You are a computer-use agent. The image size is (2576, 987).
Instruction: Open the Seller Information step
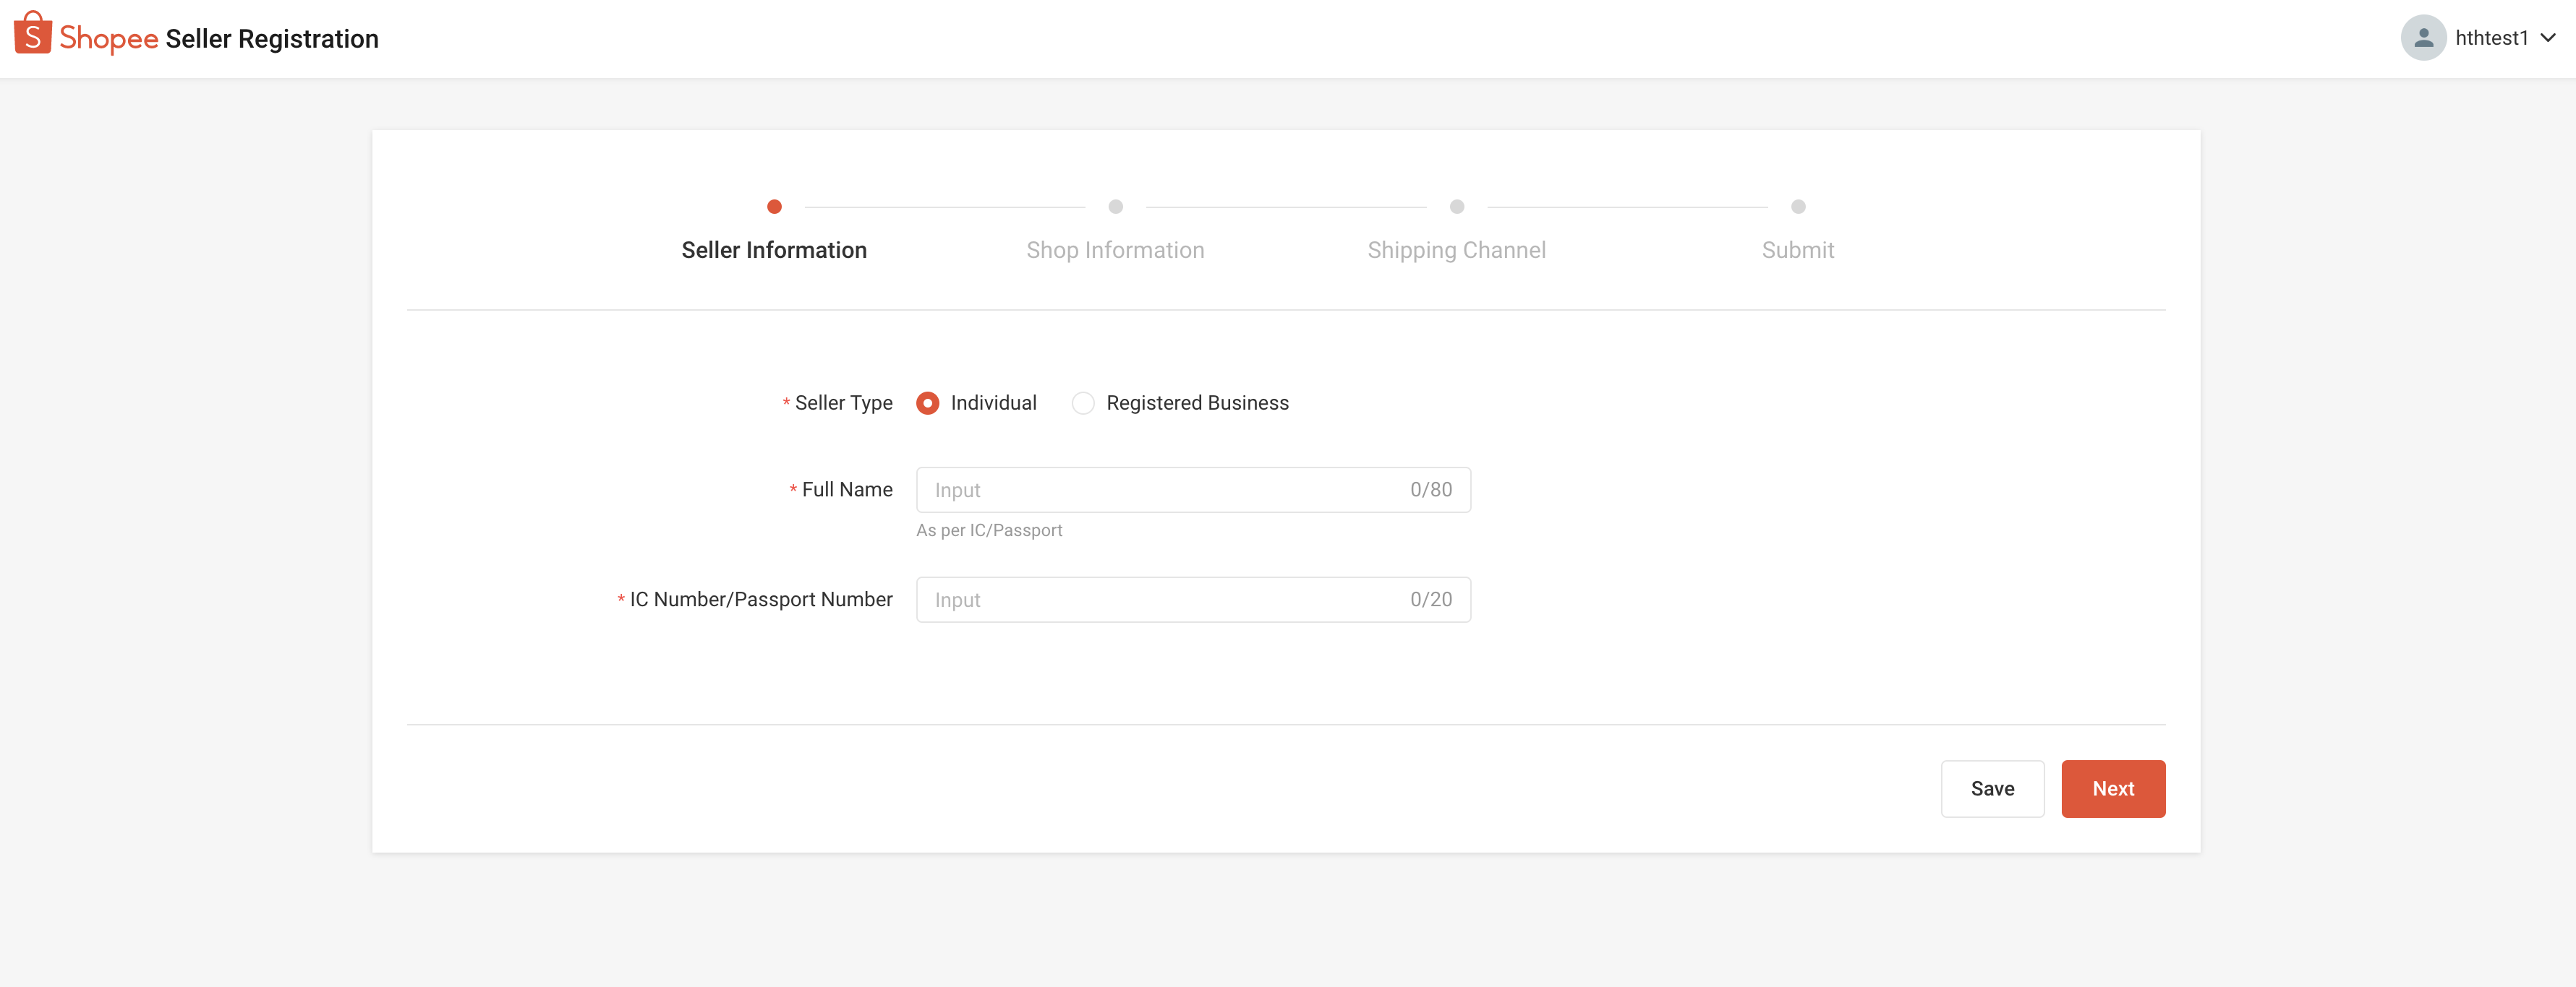pos(774,250)
